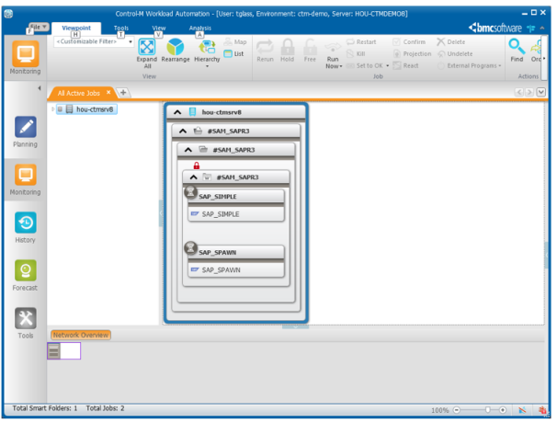The width and height of the screenshot is (557, 423).
Task: Click the Kill job action
Action: (356, 54)
